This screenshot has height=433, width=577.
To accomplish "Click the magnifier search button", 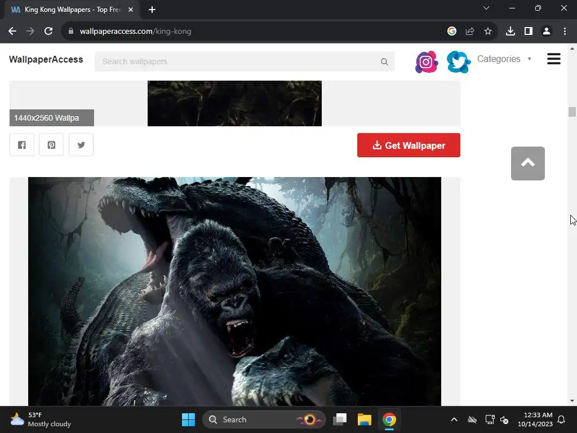I will click(x=384, y=61).
